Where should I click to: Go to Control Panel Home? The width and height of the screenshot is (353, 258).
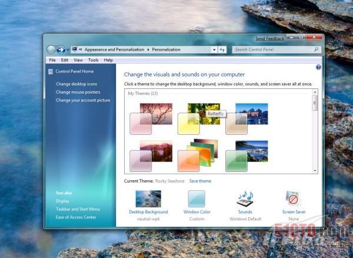[x=75, y=71]
